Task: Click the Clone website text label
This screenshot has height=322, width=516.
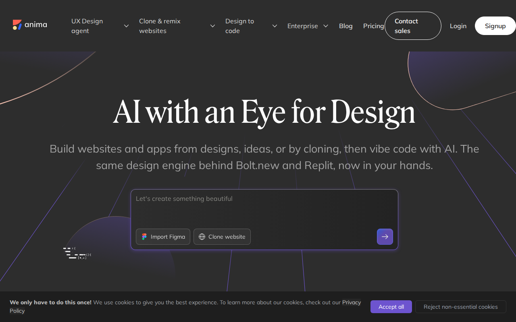Action: [227, 237]
